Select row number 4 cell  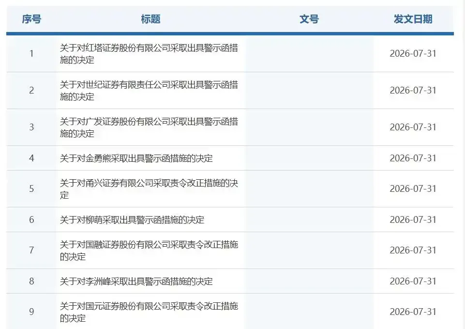tap(31, 158)
